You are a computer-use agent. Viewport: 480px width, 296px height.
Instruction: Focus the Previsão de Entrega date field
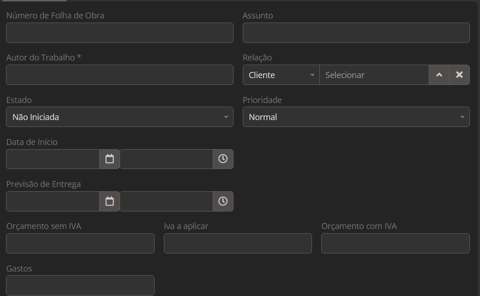[x=53, y=201]
